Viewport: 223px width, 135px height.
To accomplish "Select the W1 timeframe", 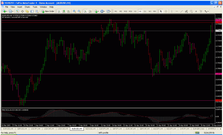I will click(150, 11).
